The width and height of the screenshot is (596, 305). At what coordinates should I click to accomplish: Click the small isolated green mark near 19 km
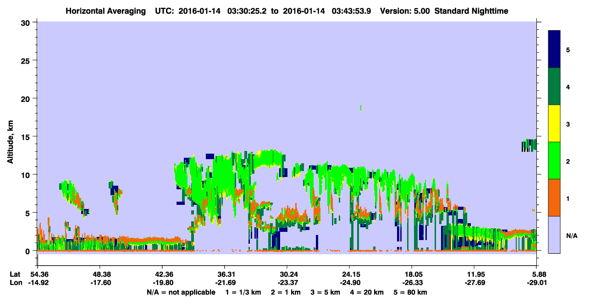(x=361, y=108)
